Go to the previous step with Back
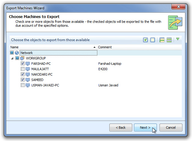This screenshot has height=141, width=192. tap(121, 127)
